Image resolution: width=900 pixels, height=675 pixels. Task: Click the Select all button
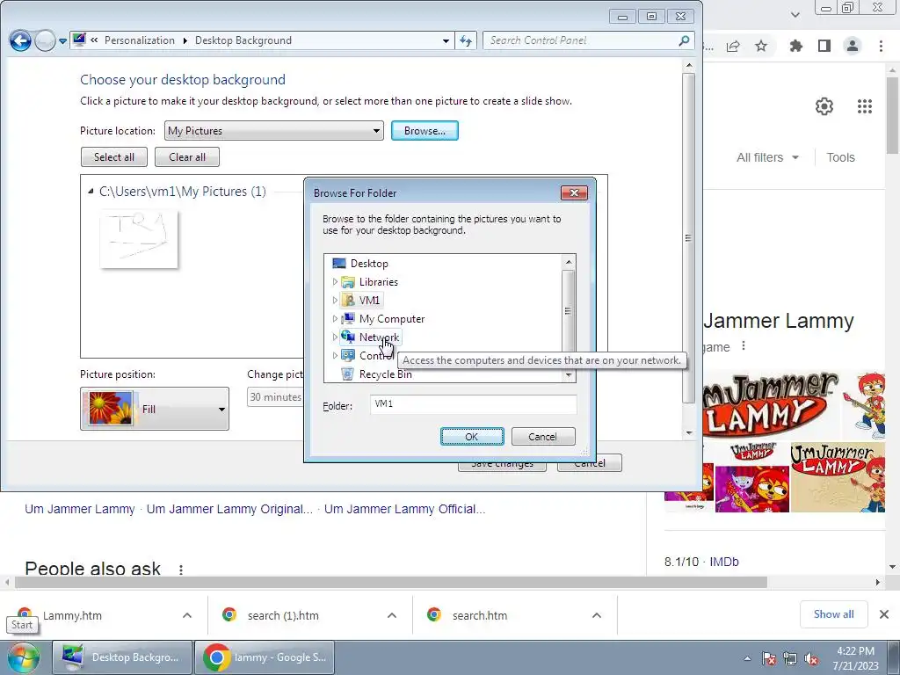coord(114,157)
